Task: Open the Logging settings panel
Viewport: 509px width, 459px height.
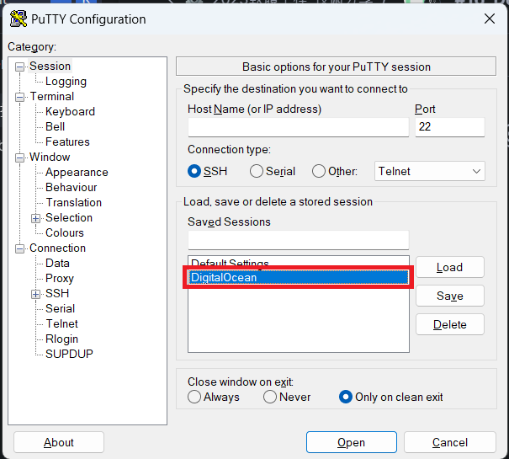Action: 66,82
